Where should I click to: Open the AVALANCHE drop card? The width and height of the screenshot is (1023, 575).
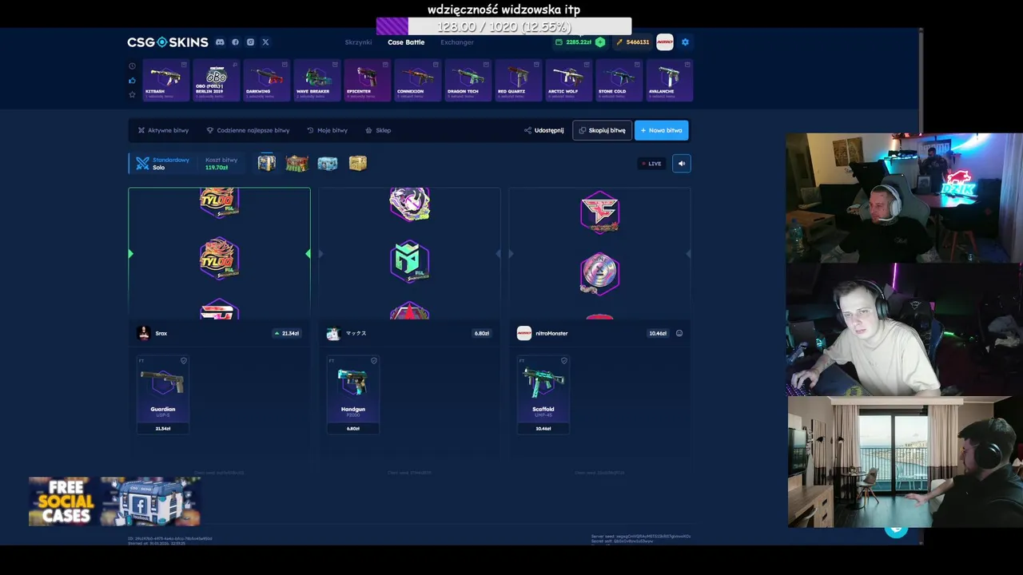pos(669,80)
